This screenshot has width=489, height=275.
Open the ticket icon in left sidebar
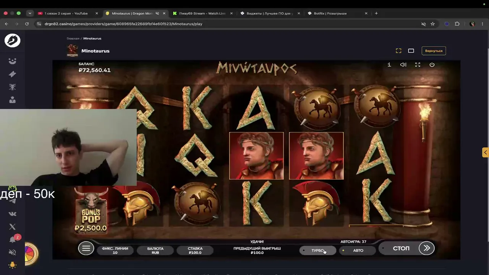(x=13, y=74)
